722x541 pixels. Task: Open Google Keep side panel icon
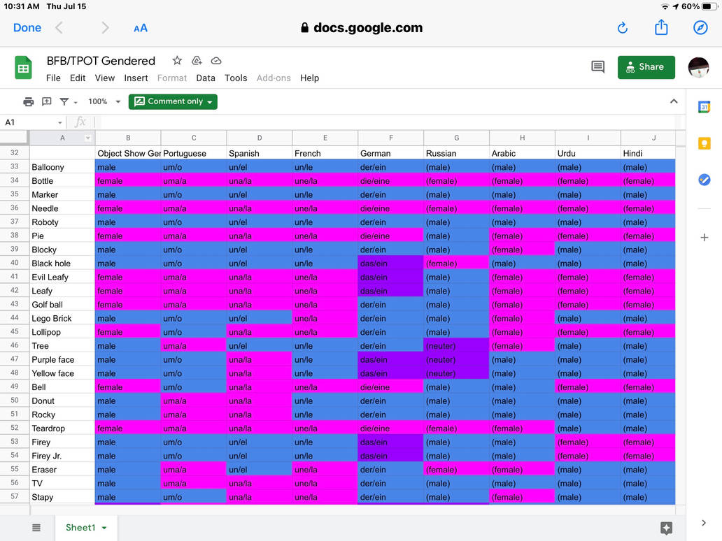coord(704,143)
